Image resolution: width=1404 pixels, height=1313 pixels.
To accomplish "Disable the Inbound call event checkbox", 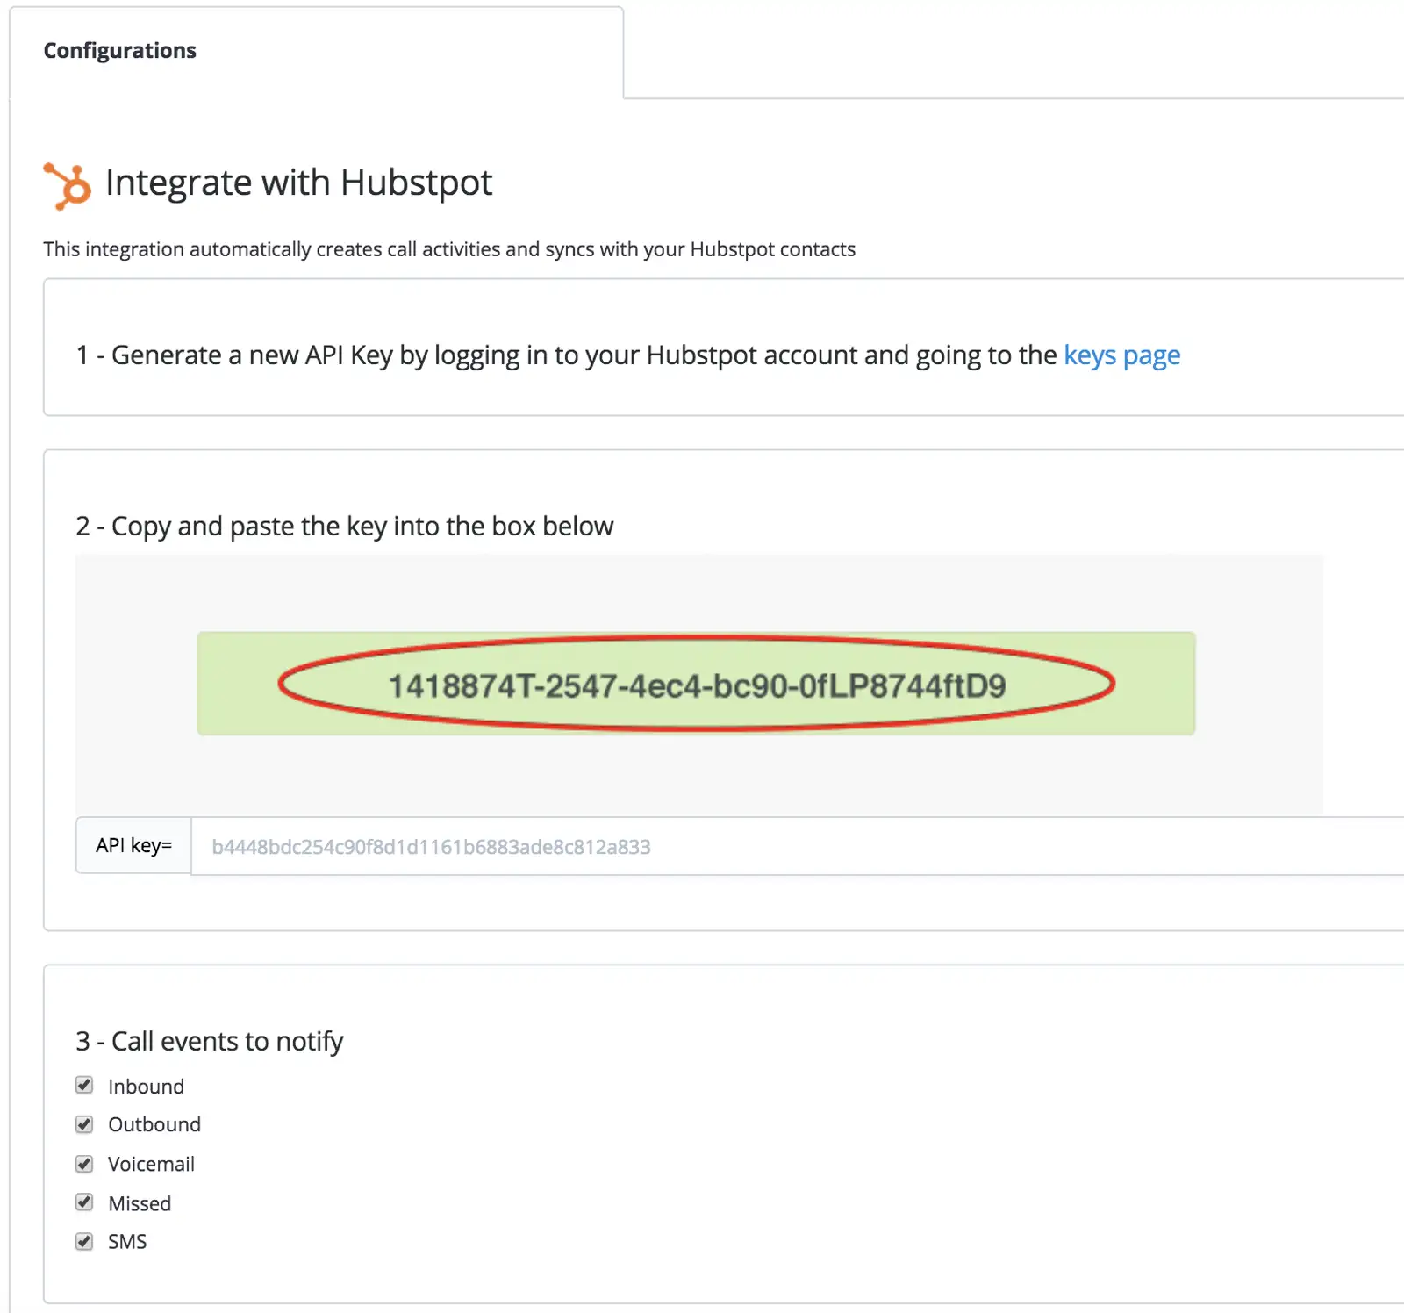I will pyautogui.click(x=83, y=1085).
